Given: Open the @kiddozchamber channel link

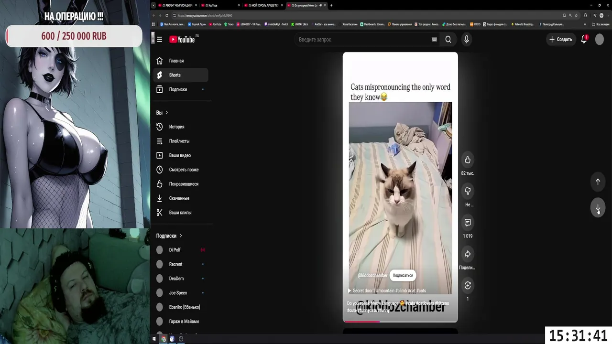Looking at the screenshot, I should pos(372,275).
